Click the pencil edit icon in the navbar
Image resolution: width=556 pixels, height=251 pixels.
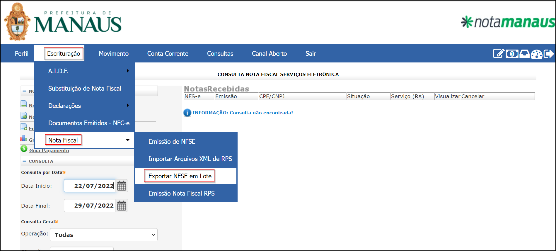499,54
